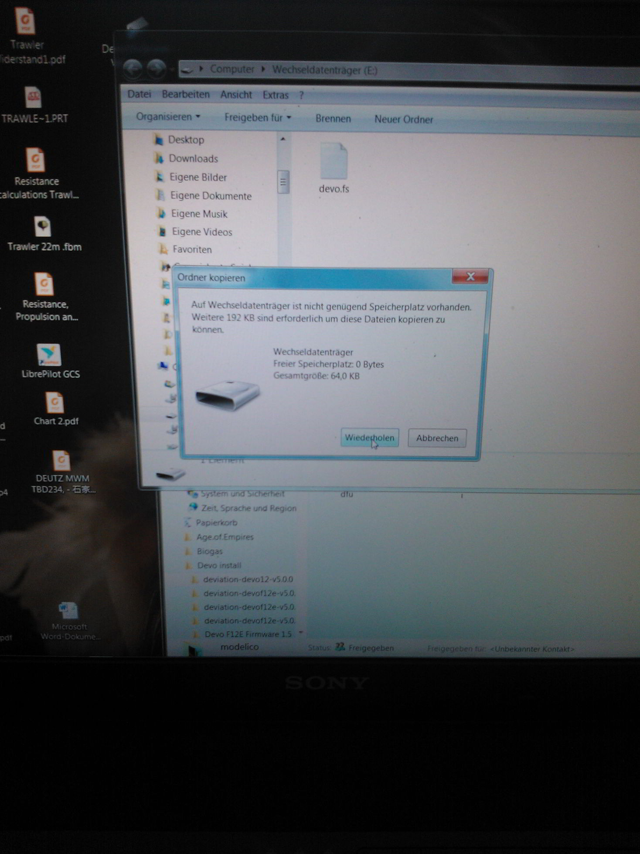Screen dimensions: 640x854
Task: Click System und Sicherheit in back window
Action: tap(242, 493)
